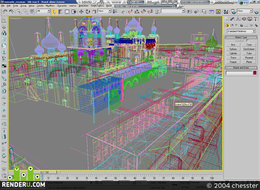Switch to the Hierarchy command panel tab

click(238, 19)
